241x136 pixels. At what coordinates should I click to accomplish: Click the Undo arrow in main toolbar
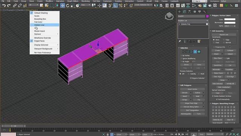(x=4, y=6)
